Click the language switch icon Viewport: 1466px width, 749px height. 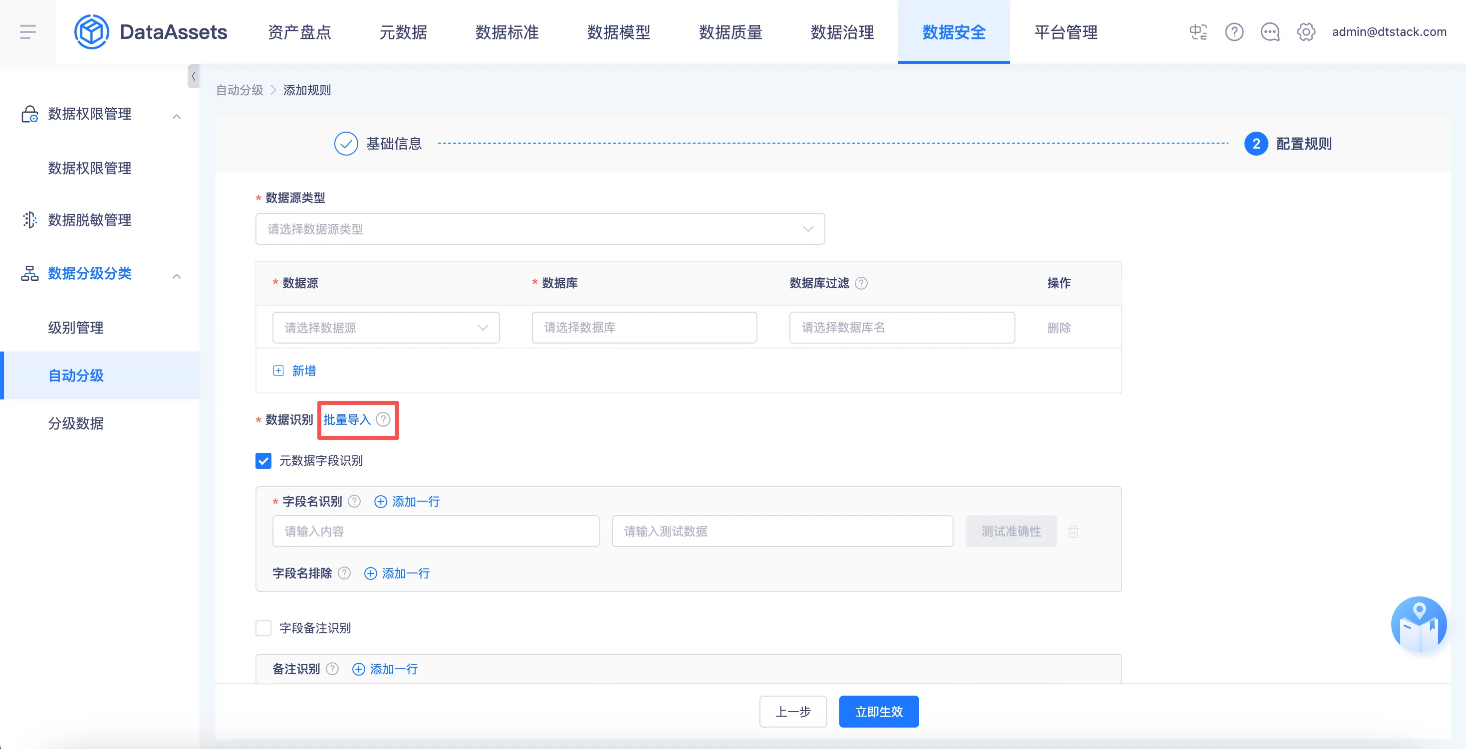tap(1198, 32)
